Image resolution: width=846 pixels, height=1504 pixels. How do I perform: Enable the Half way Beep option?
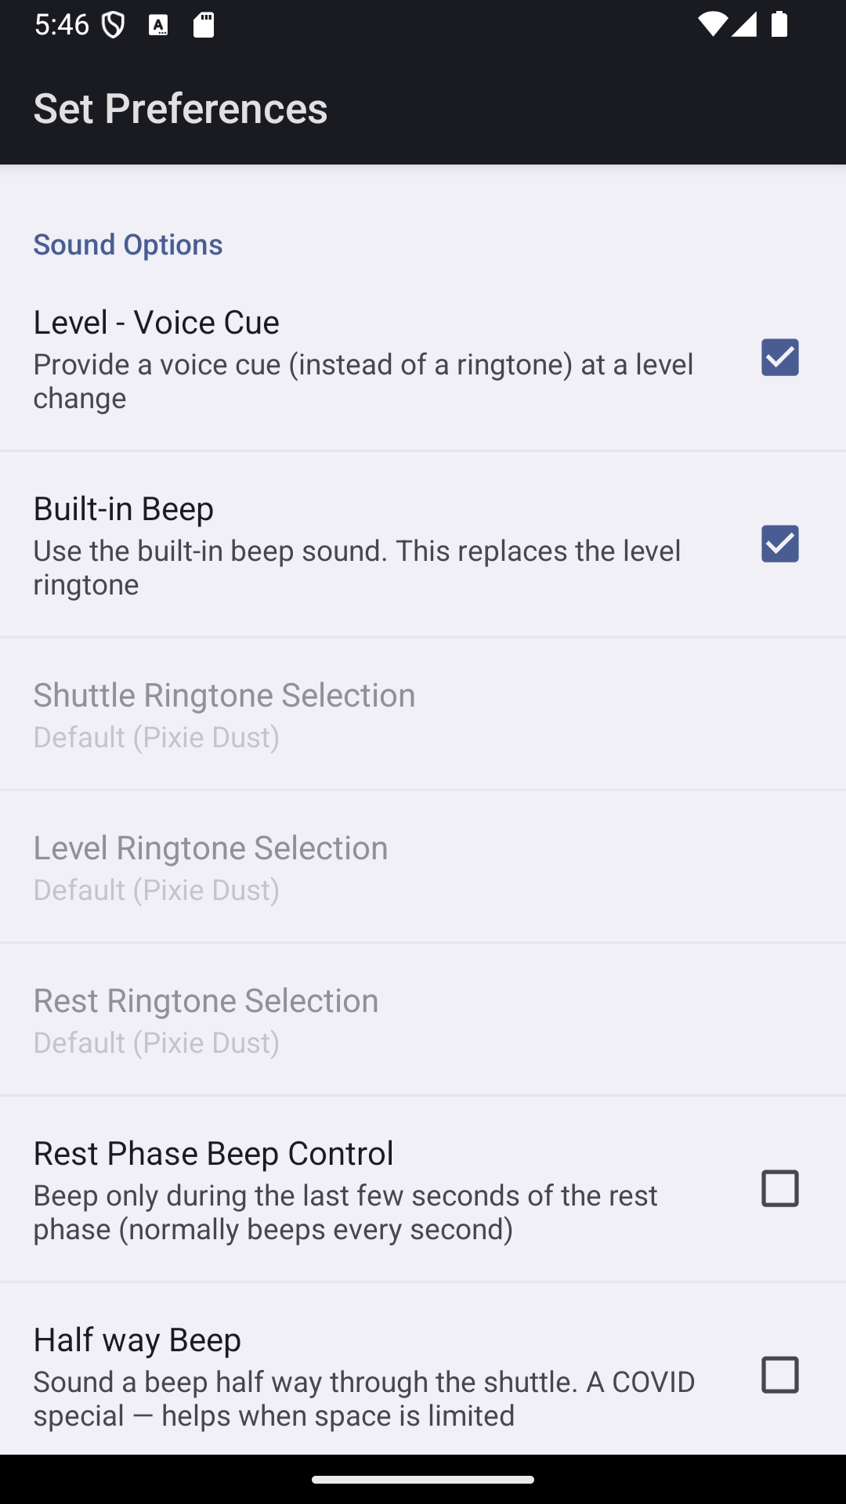click(x=780, y=1376)
